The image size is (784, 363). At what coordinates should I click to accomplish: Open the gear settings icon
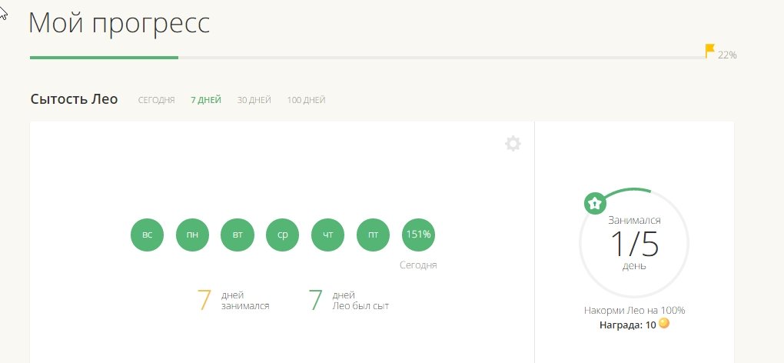513,144
